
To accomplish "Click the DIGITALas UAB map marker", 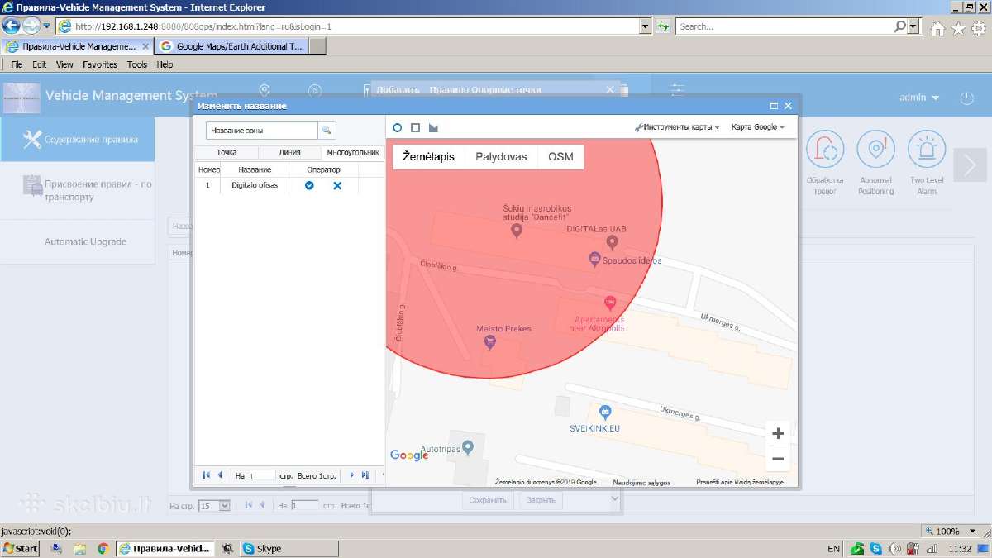I will point(612,242).
